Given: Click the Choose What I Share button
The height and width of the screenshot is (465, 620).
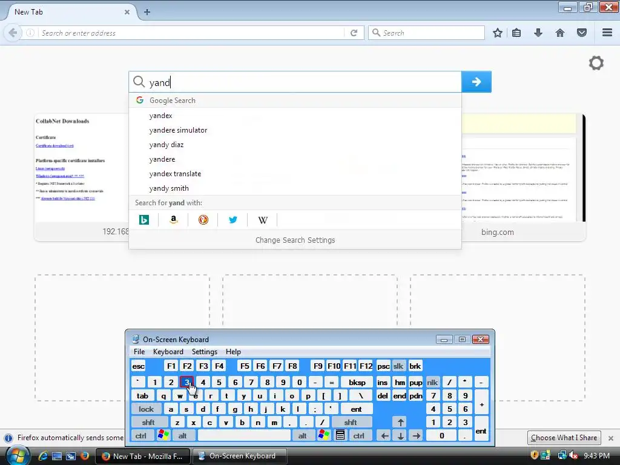Looking at the screenshot, I should (564, 438).
